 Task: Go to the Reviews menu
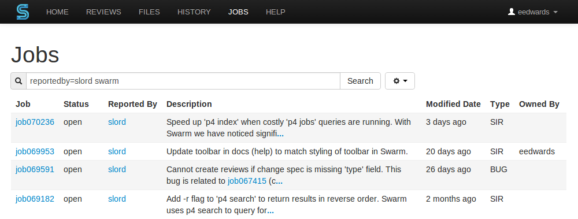(103, 12)
